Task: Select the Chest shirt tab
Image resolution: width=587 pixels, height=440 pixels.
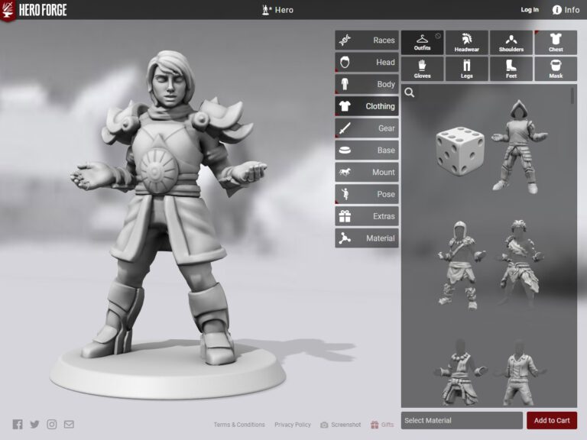Action: 556,42
